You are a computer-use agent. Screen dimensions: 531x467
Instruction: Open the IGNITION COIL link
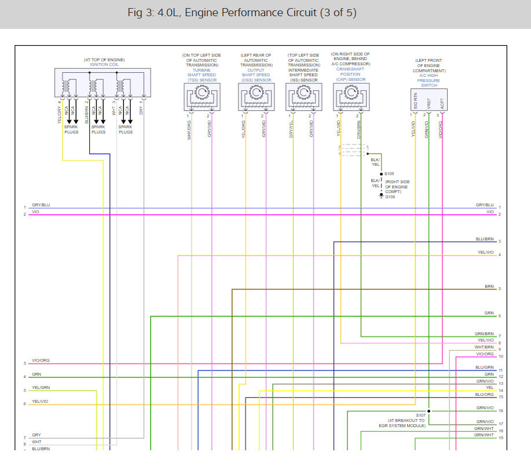point(104,65)
